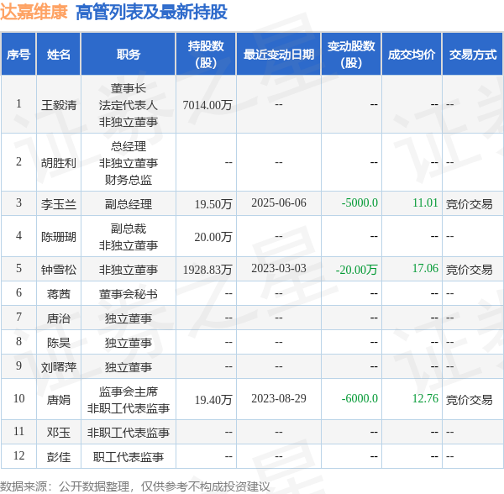Click 财务总监 in 胡胜利's position cell

tap(129, 180)
